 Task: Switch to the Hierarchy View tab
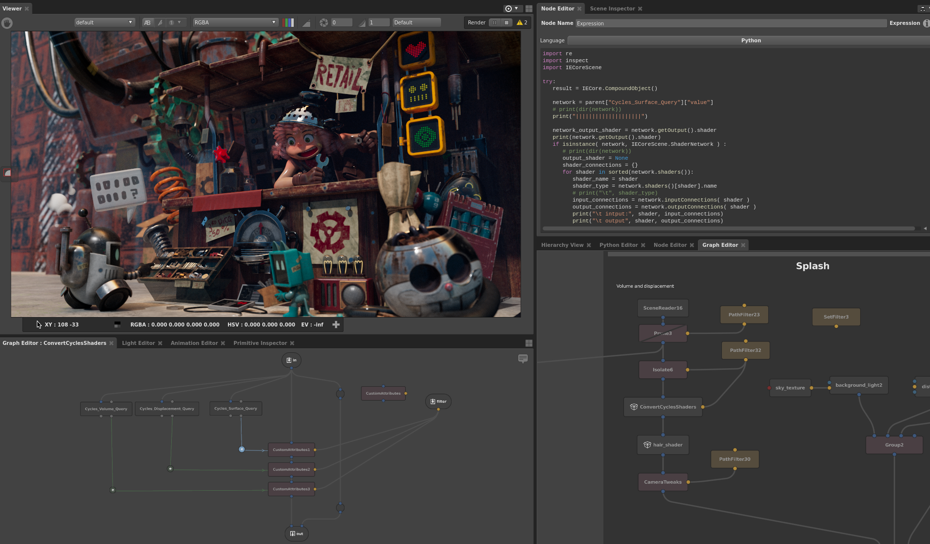coord(562,245)
